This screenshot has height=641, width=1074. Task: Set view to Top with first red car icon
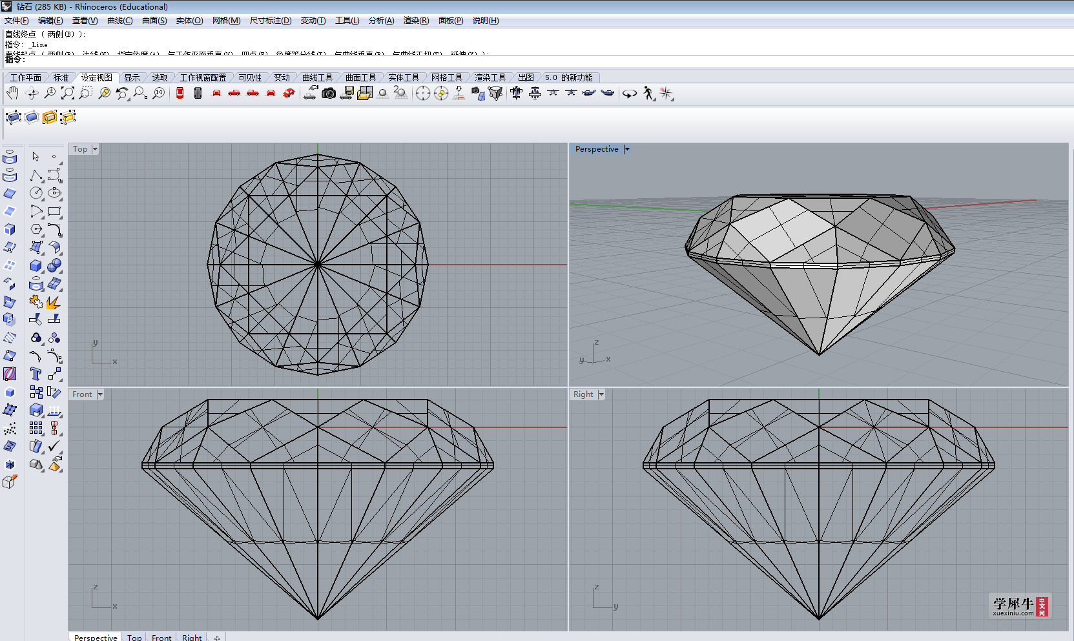point(180,94)
